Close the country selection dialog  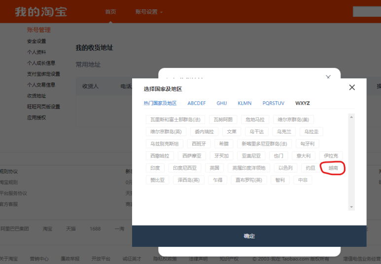pos(351,88)
